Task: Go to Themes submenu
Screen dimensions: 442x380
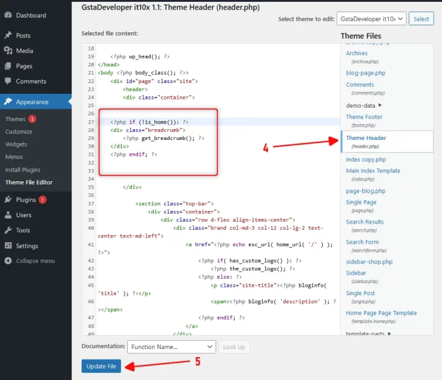Action: (15, 119)
